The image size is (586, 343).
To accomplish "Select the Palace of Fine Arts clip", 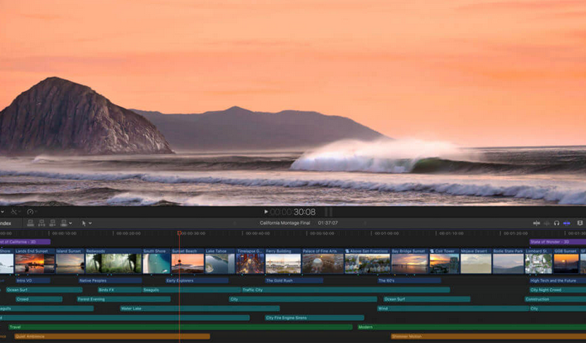I will [322, 263].
